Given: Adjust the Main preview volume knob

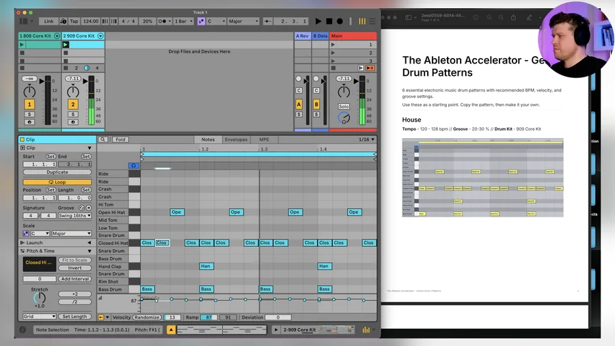Looking at the screenshot, I should pos(344,118).
